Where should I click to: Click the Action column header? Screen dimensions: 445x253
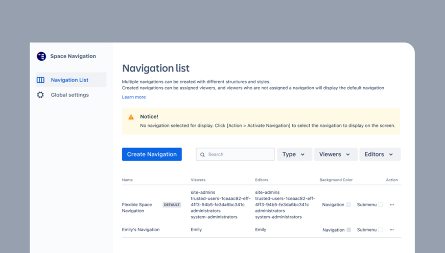tap(392, 180)
